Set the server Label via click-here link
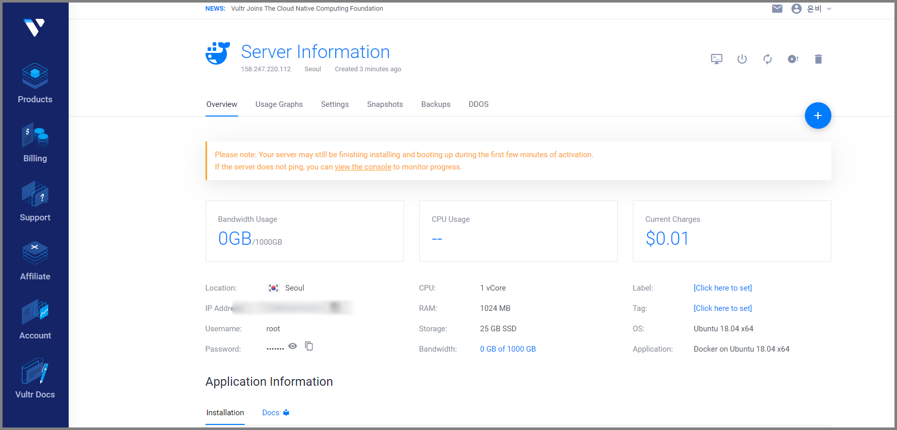Screen dimensions: 897x430 722,288
